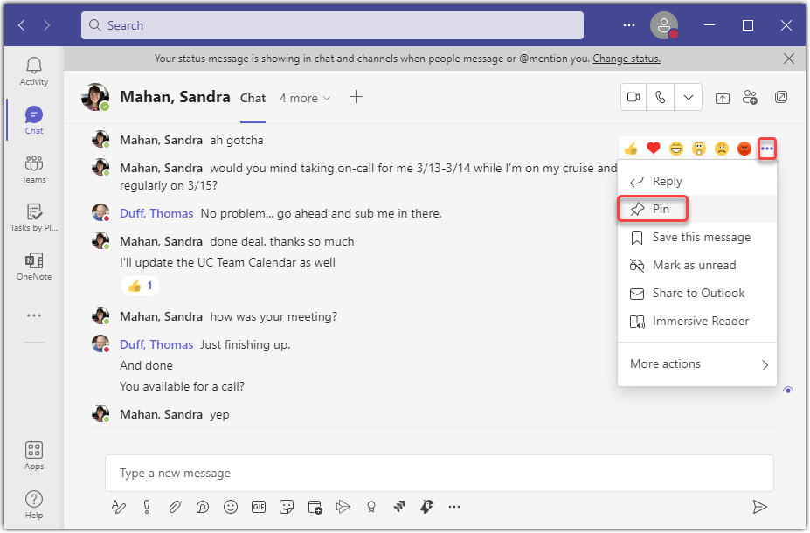React with the laughing emoji
The width and height of the screenshot is (810, 533).
675,148
